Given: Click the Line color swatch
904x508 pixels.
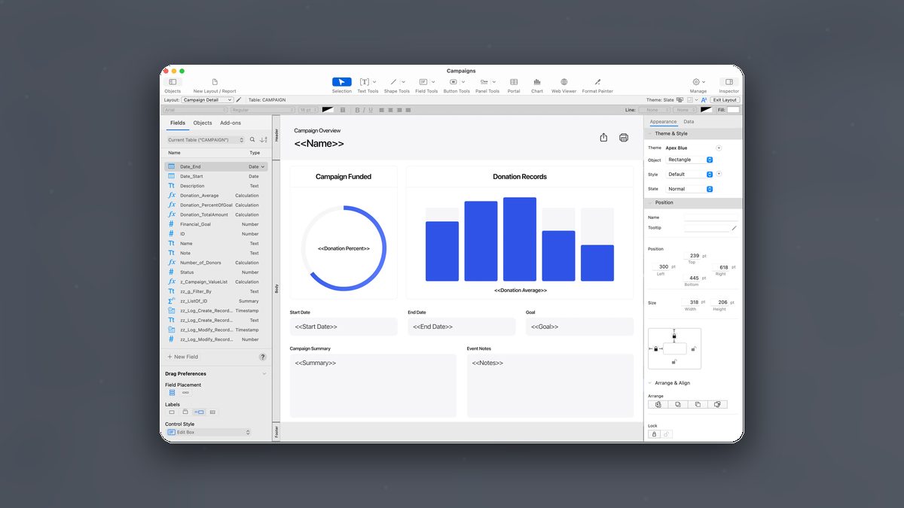Looking at the screenshot, I should [706, 110].
